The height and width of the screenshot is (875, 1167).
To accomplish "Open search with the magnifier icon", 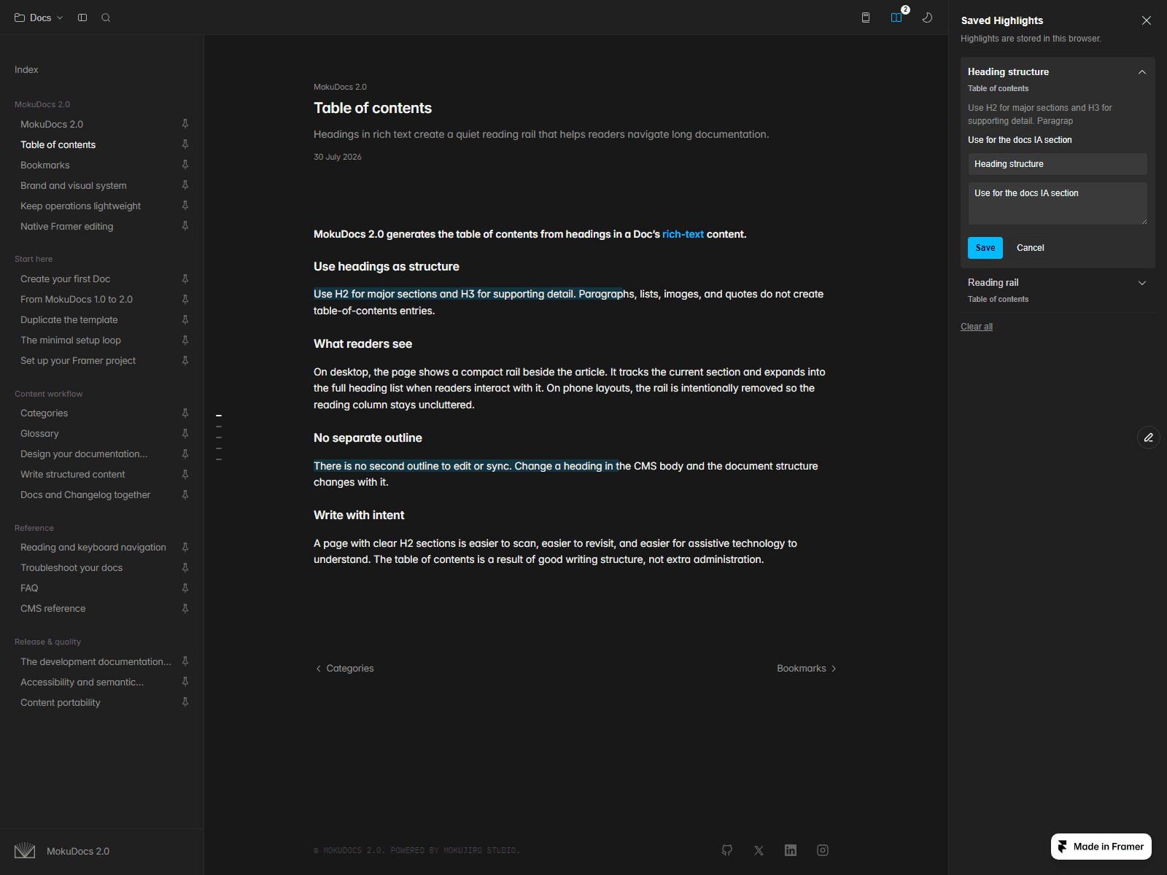I will click(x=106, y=17).
